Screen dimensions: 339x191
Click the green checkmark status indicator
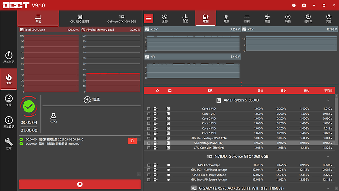coord(29,106)
